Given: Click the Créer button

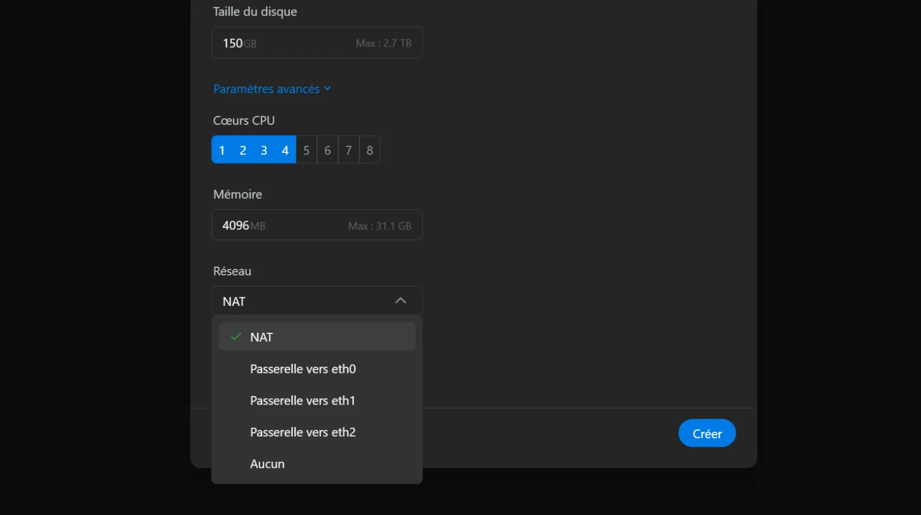Looking at the screenshot, I should point(707,433).
